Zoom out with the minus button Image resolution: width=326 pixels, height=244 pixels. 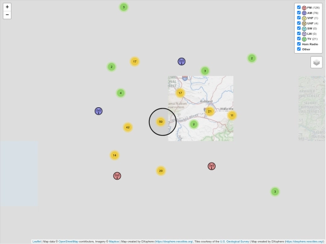click(x=7, y=15)
